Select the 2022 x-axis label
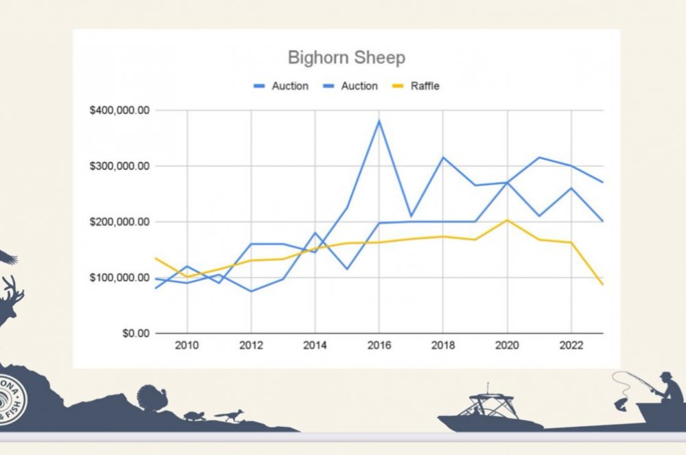686x455 pixels. [x=571, y=345]
